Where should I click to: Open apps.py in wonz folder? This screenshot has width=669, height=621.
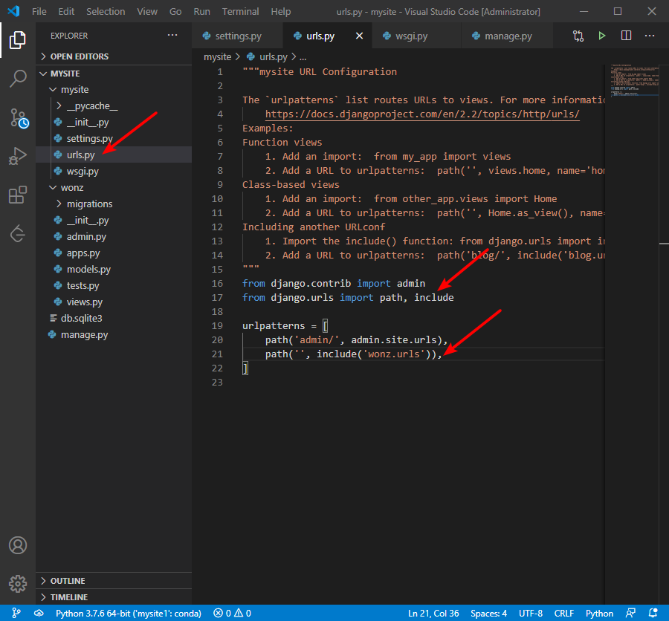pyautogui.click(x=114, y=253)
